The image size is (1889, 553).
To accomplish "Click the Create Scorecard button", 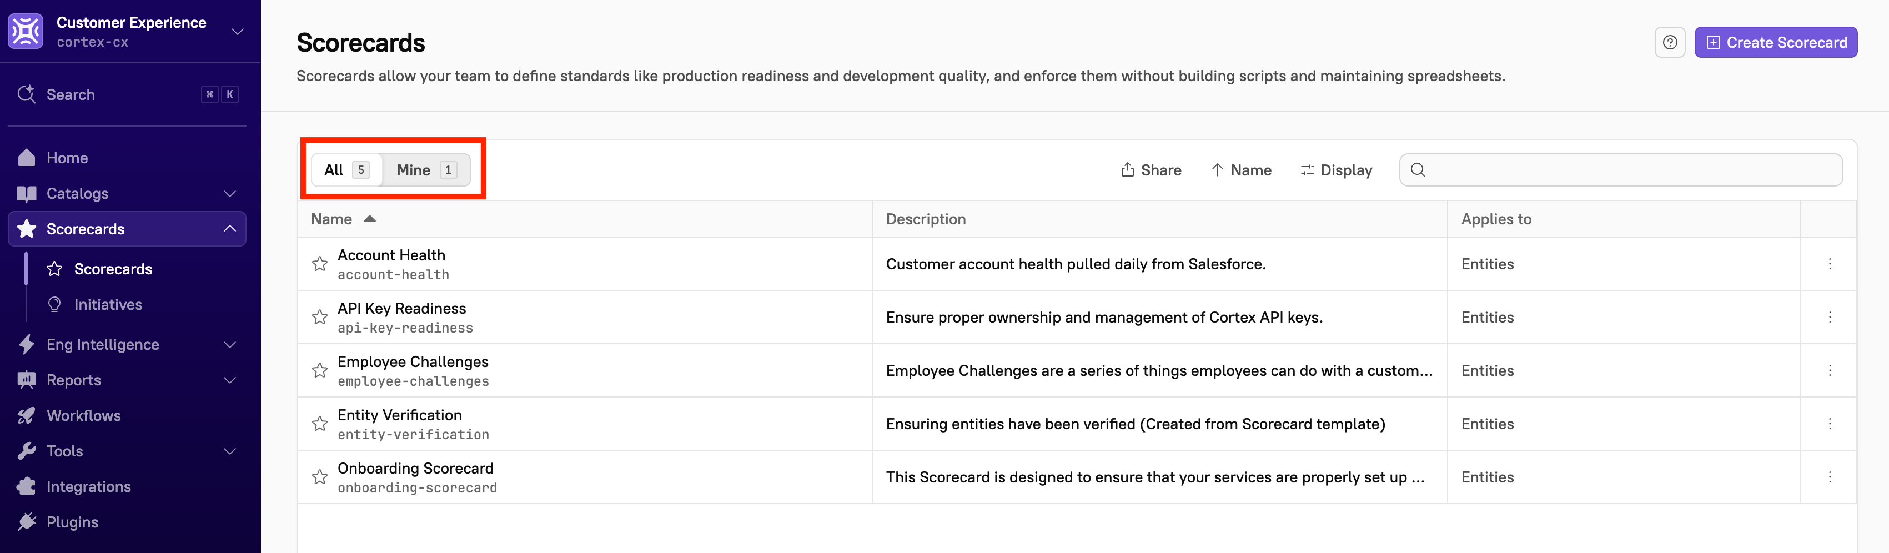I will point(1775,43).
